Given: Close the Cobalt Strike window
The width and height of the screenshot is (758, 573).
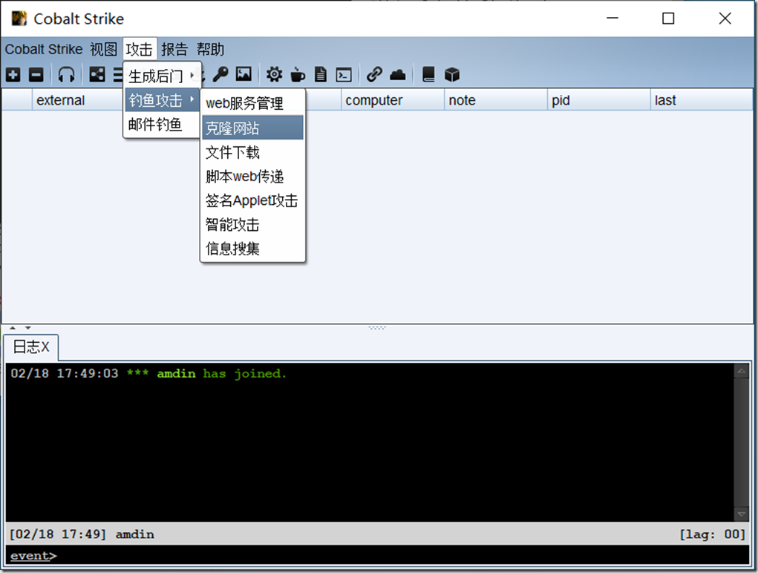Looking at the screenshot, I should pyautogui.click(x=725, y=19).
